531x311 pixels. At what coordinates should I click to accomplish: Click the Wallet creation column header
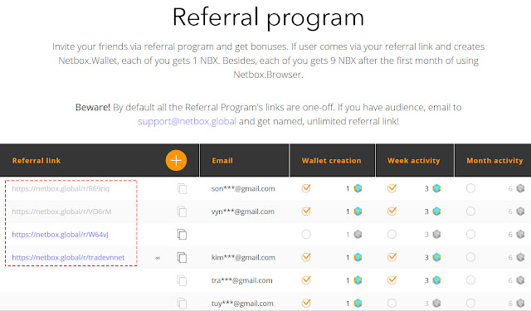331,160
